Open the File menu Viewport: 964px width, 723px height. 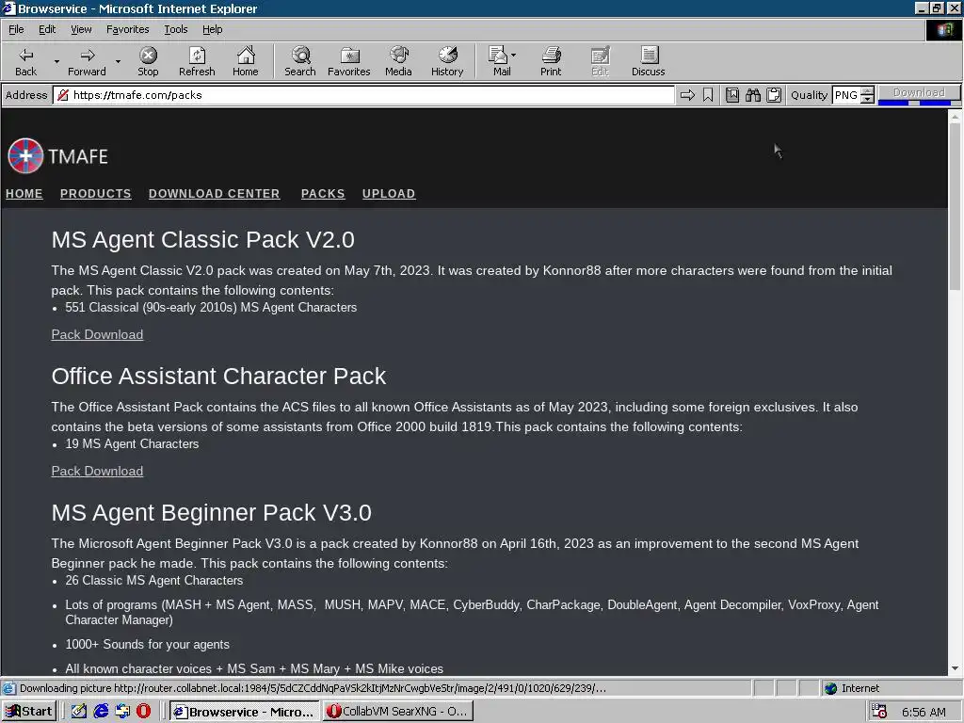tap(16, 29)
